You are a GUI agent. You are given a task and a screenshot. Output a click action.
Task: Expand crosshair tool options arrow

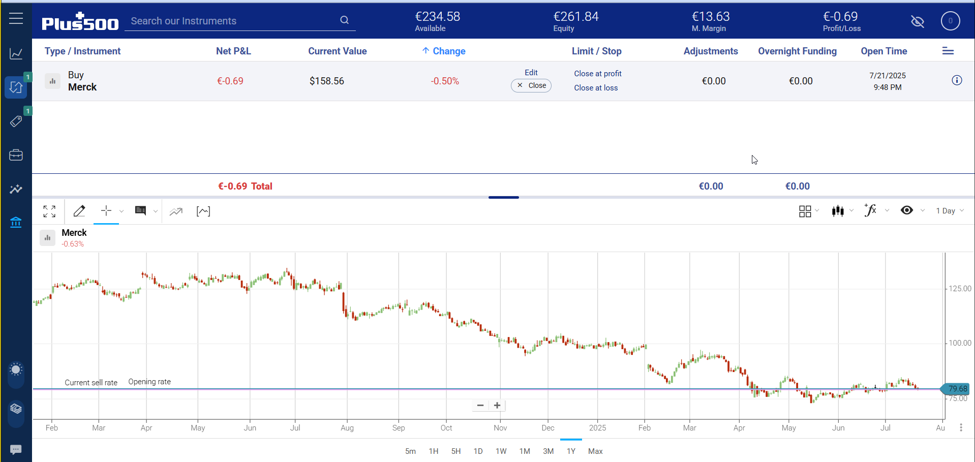tap(121, 211)
